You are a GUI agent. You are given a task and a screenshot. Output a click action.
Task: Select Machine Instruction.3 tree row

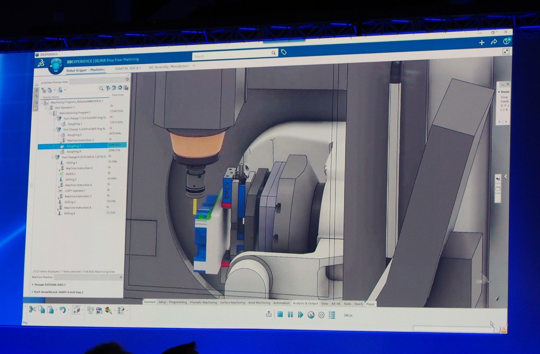80,140
